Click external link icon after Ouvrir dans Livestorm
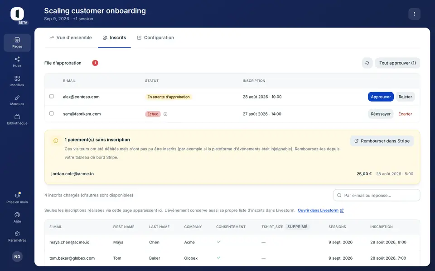435x271 pixels. coord(342,210)
